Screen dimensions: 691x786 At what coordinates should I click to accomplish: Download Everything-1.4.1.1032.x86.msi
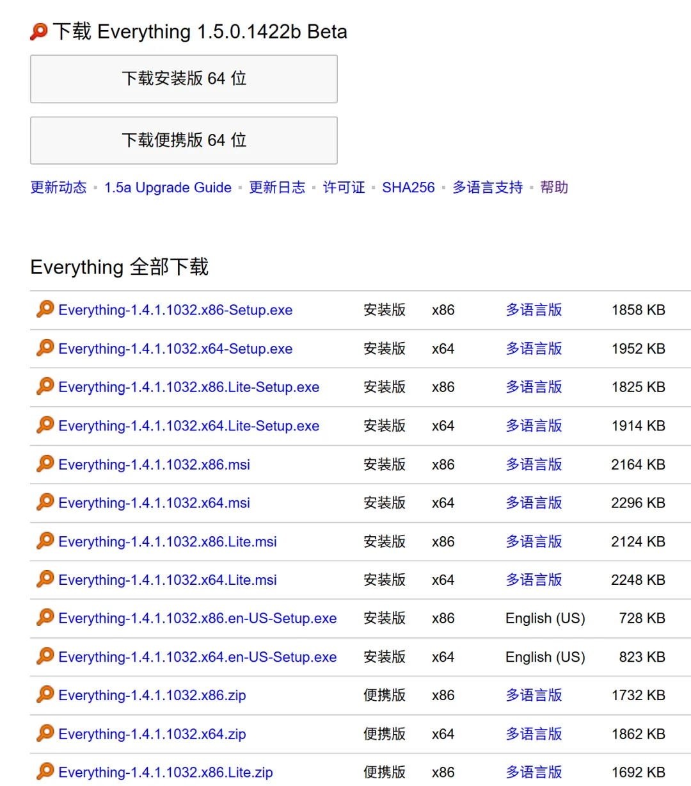coord(154,464)
